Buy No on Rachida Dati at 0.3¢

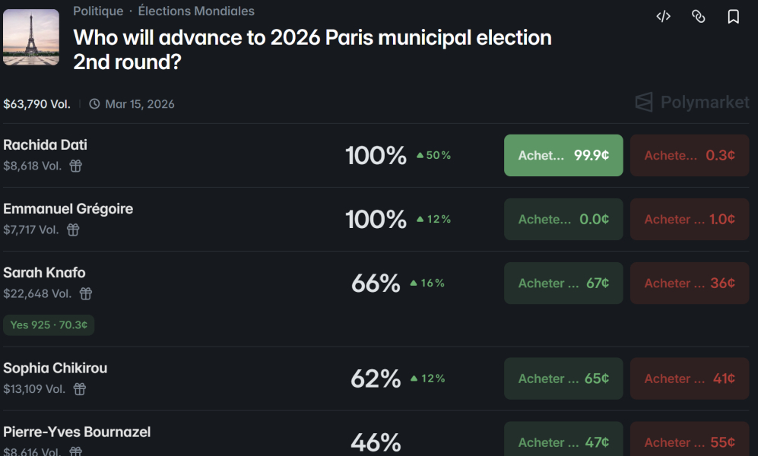click(690, 155)
